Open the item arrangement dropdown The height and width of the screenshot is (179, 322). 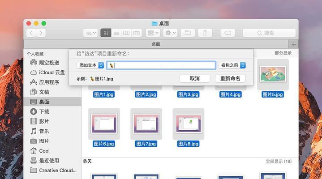[153, 33]
